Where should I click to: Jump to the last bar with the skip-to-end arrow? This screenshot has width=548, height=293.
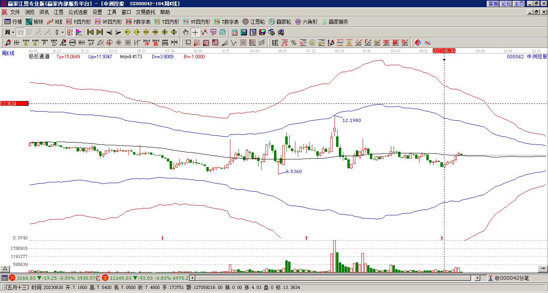coord(100,32)
